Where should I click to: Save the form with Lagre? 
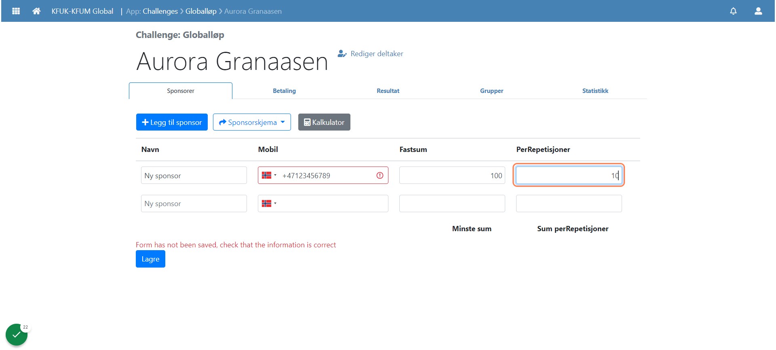pyautogui.click(x=150, y=259)
